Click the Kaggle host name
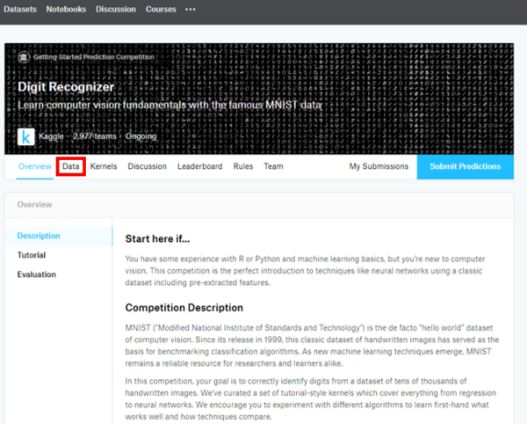Screen dimensions: 527x424 coord(51,136)
